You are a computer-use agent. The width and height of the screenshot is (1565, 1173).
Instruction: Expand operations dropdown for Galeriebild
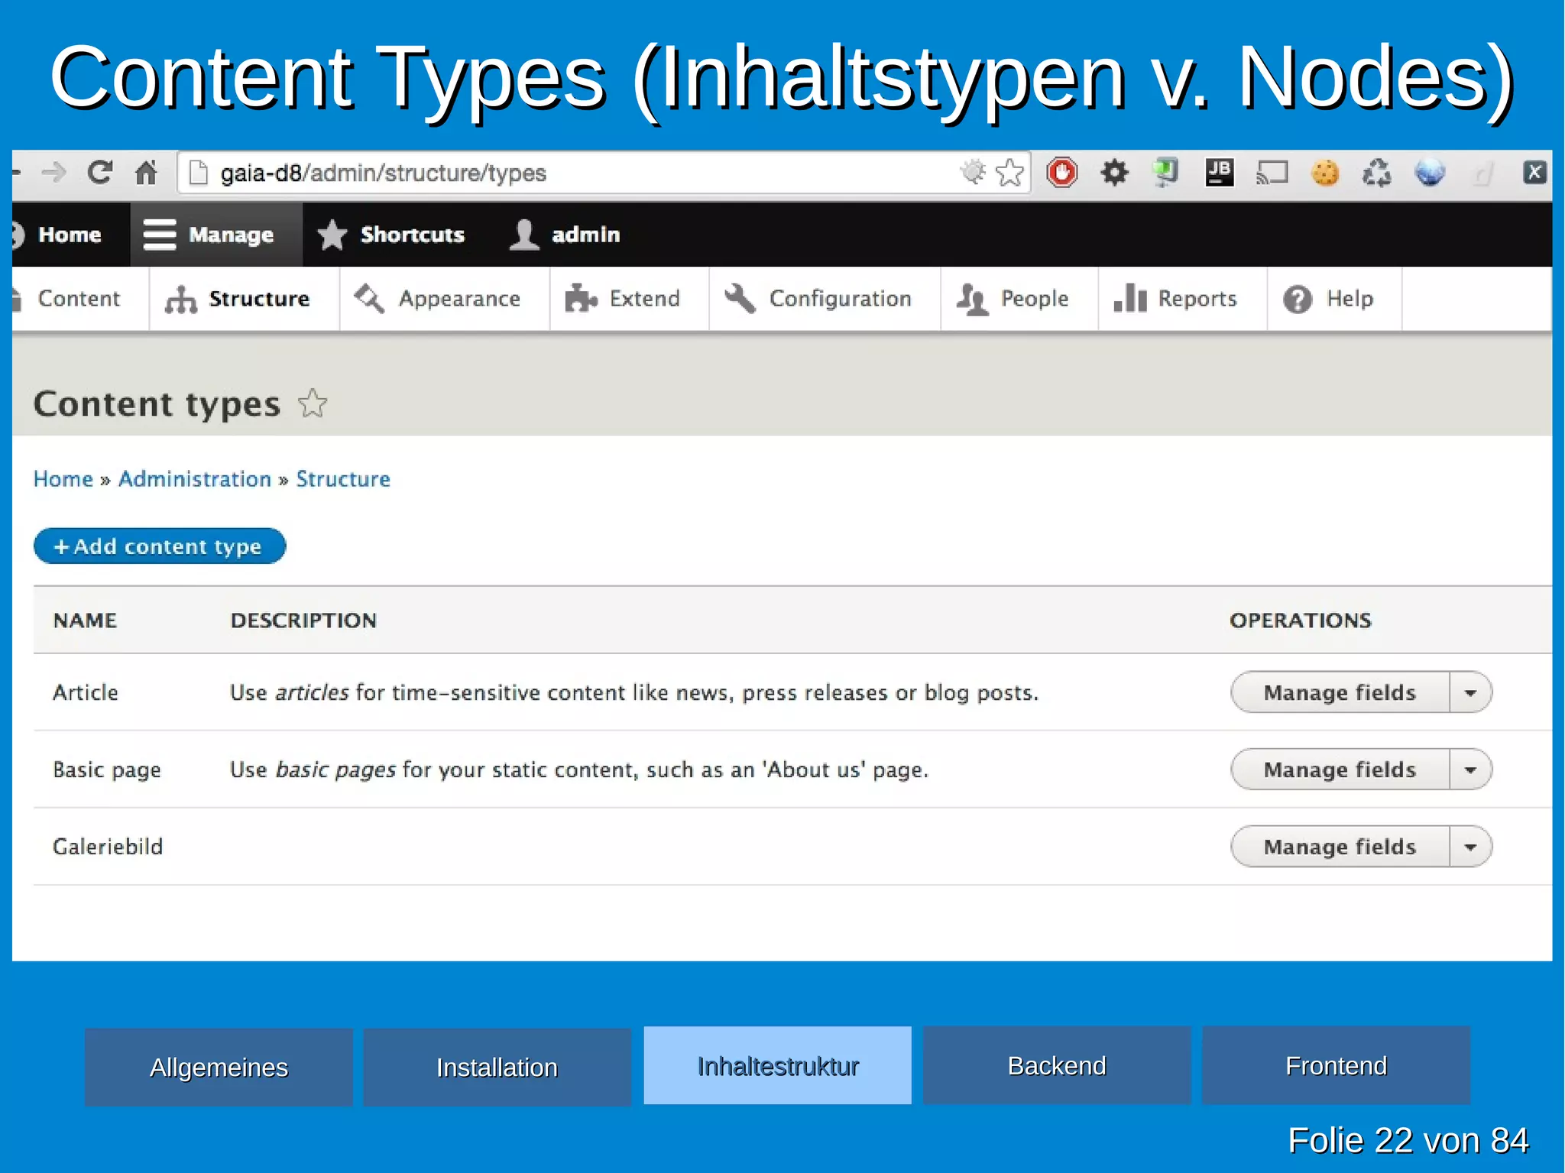tap(1470, 847)
